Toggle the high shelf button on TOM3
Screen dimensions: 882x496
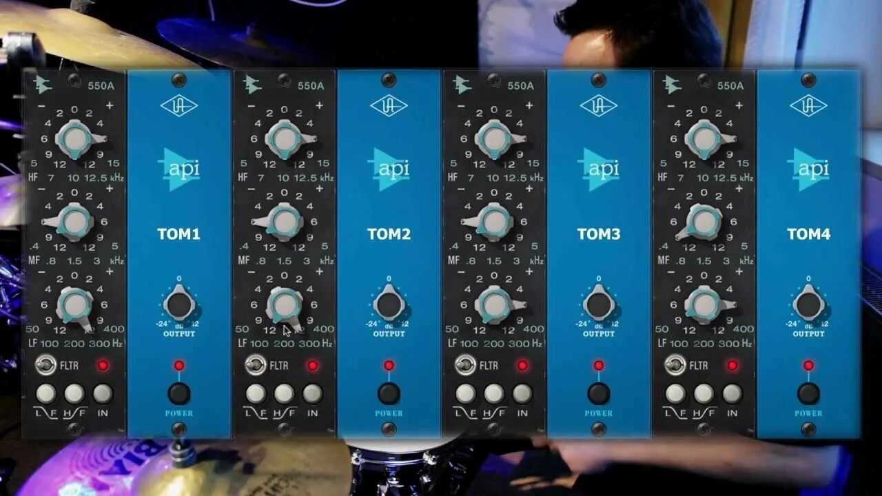click(x=494, y=393)
